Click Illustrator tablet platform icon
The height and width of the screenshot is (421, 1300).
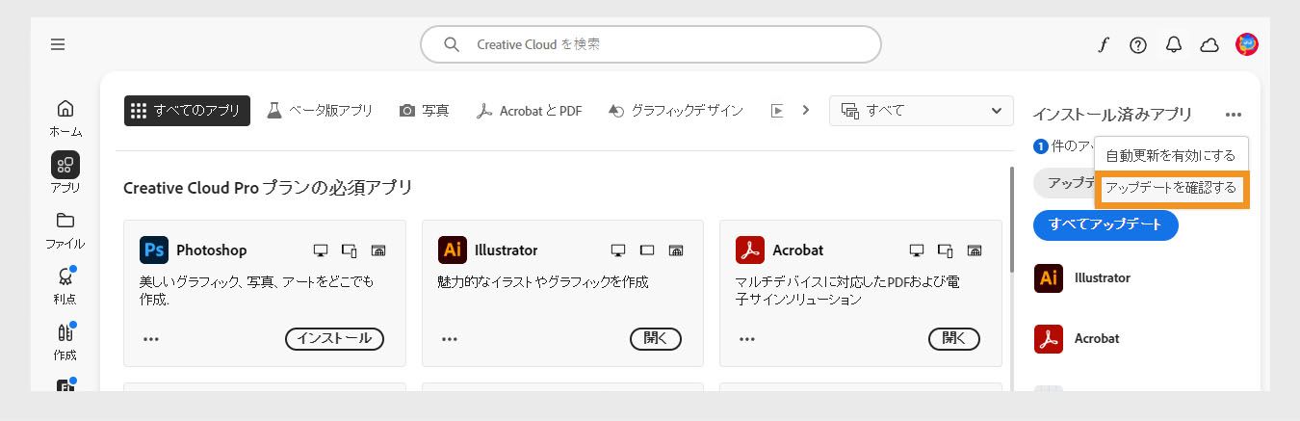(647, 250)
